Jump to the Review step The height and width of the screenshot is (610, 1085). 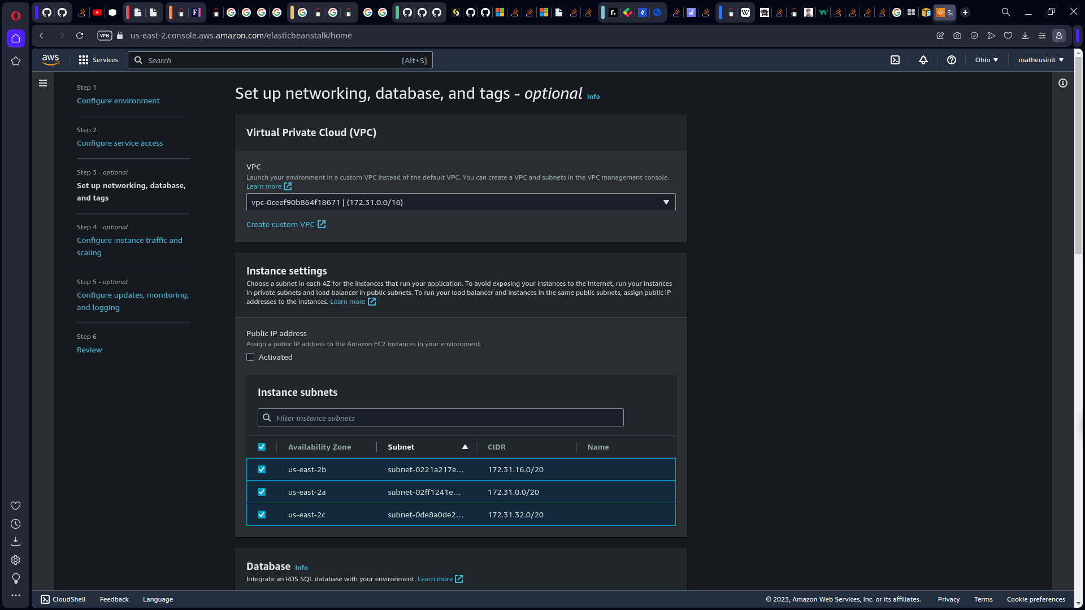point(89,350)
